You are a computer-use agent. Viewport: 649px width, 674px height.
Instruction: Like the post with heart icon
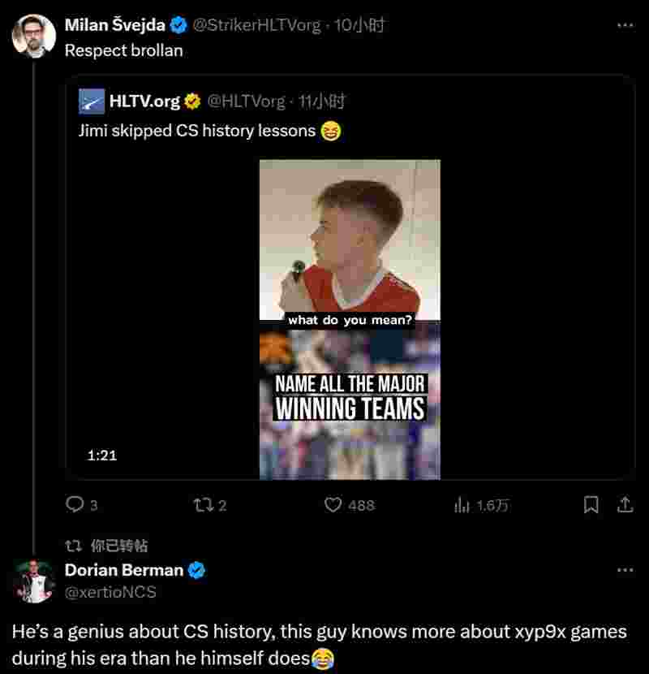tap(333, 505)
